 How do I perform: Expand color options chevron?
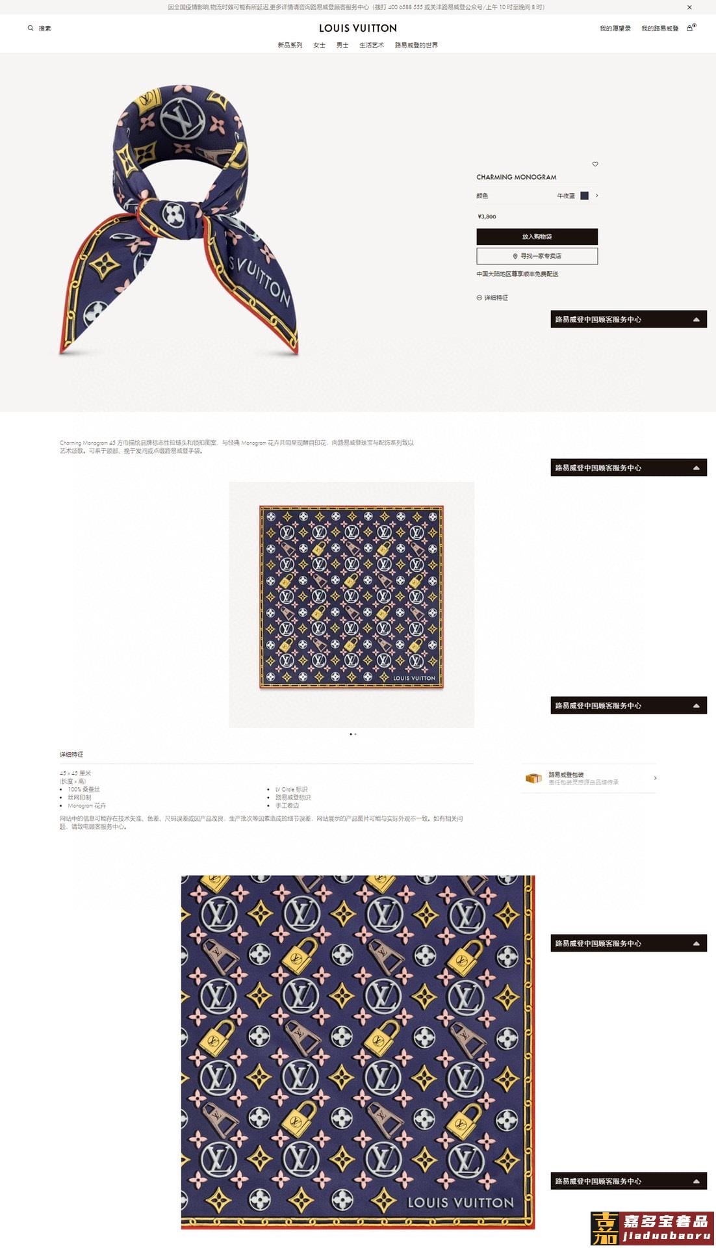click(x=596, y=196)
